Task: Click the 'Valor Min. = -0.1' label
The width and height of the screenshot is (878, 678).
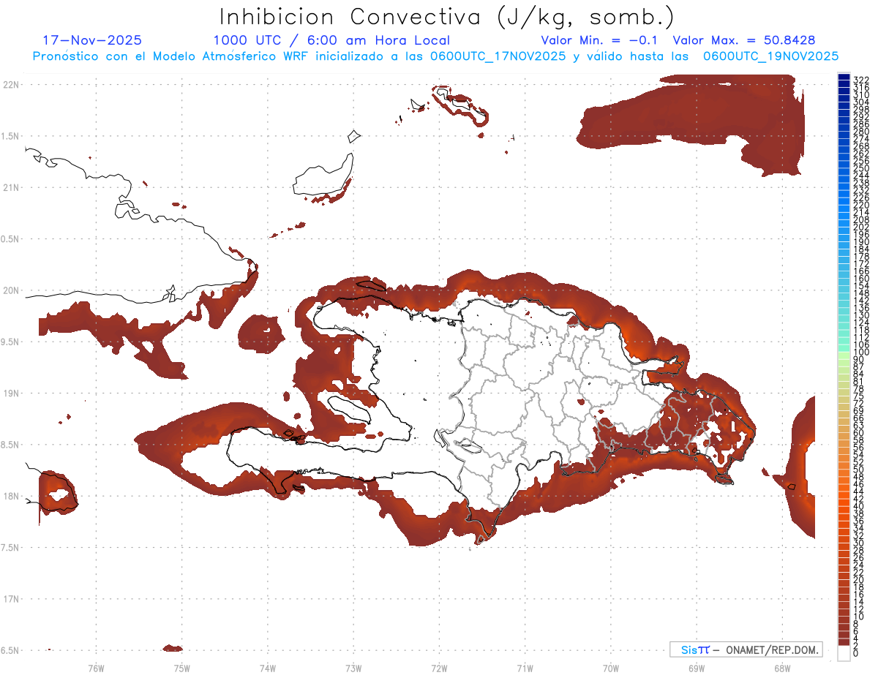Action: [600, 40]
